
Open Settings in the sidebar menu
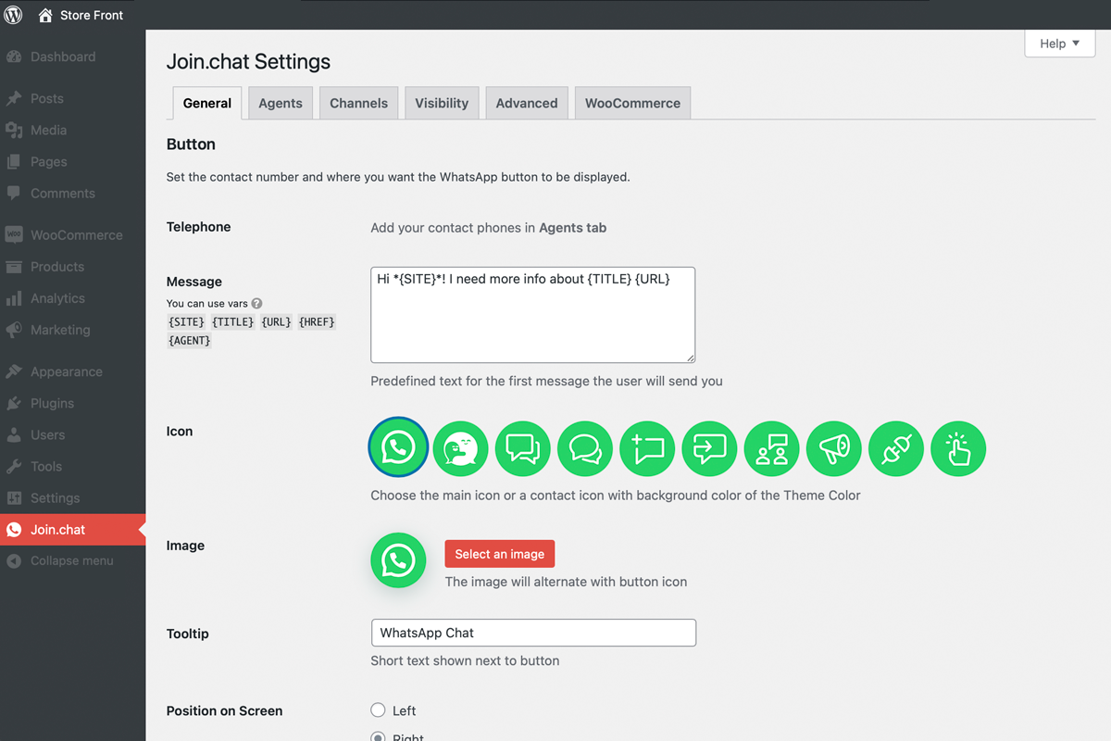(72, 497)
